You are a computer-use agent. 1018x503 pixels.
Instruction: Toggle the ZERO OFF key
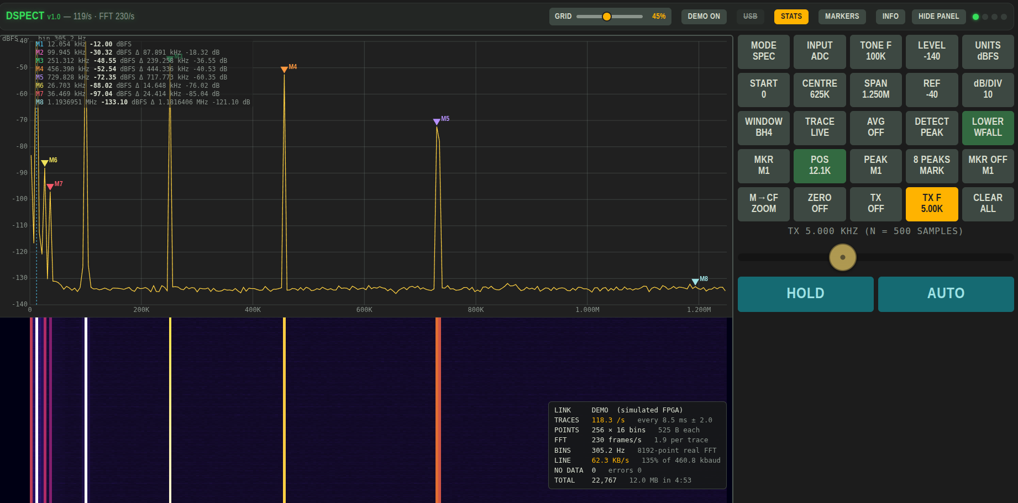[x=820, y=204]
